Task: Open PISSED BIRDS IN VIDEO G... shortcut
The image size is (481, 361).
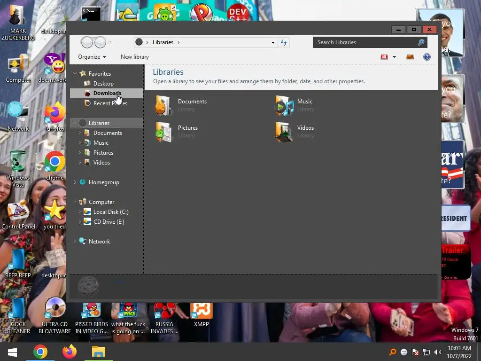Action: click(x=92, y=318)
